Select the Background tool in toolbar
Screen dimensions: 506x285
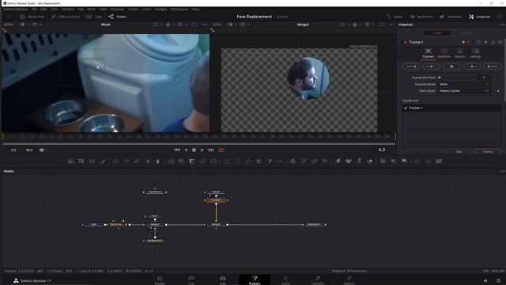(70, 161)
